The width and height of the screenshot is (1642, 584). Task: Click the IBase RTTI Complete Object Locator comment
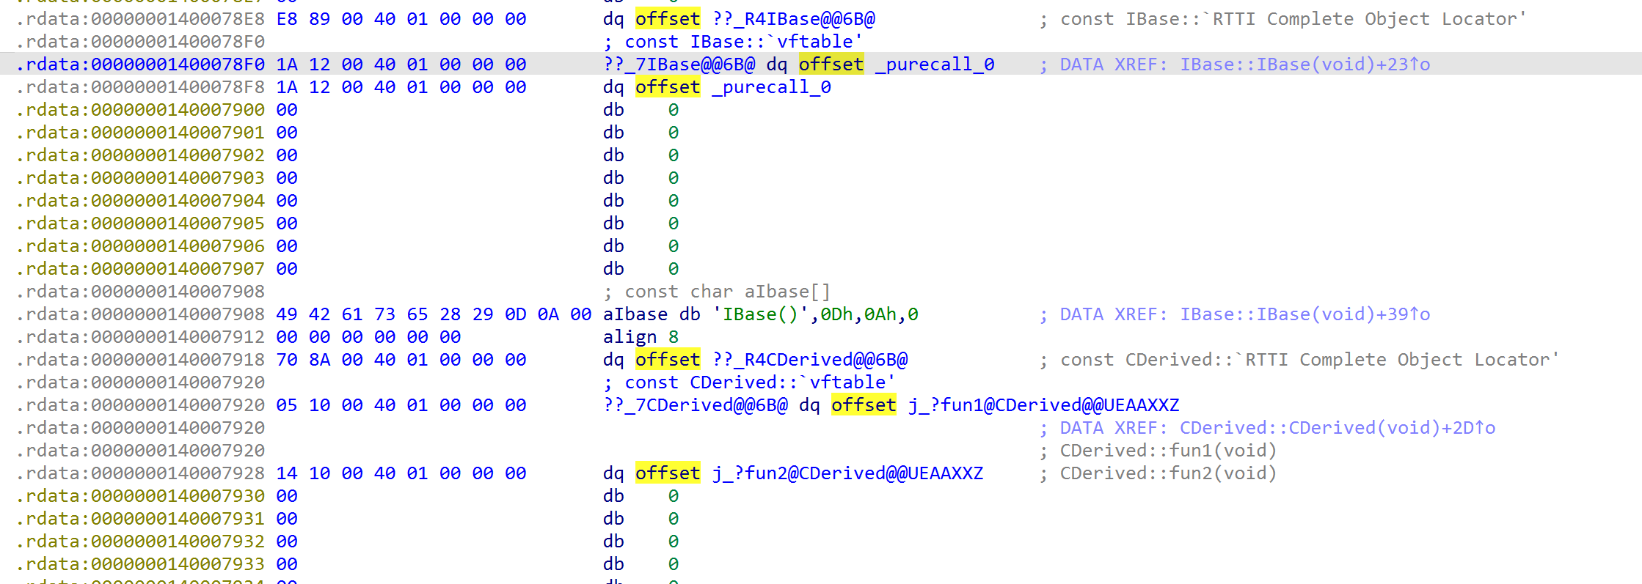tap(1283, 19)
